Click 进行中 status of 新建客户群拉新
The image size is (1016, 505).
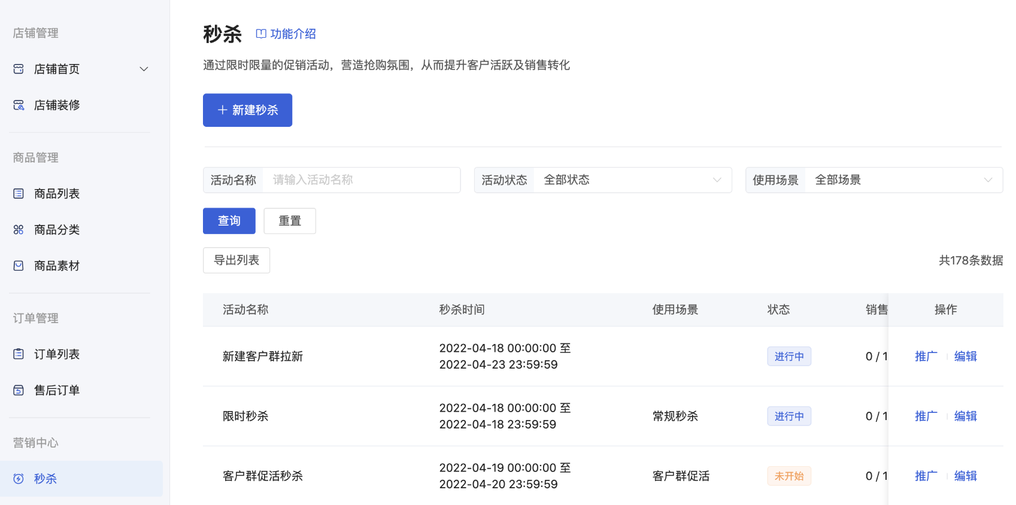[789, 357]
